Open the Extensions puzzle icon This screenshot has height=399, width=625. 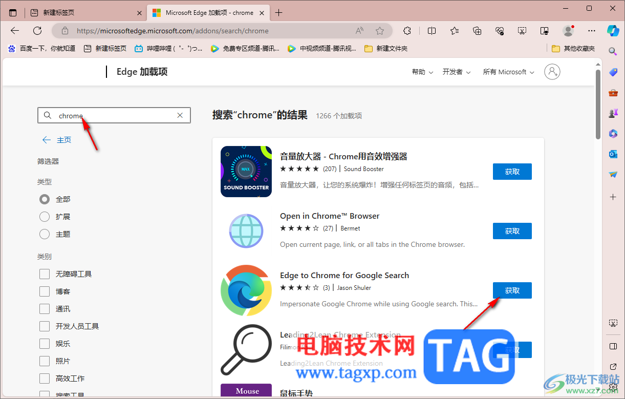(407, 31)
